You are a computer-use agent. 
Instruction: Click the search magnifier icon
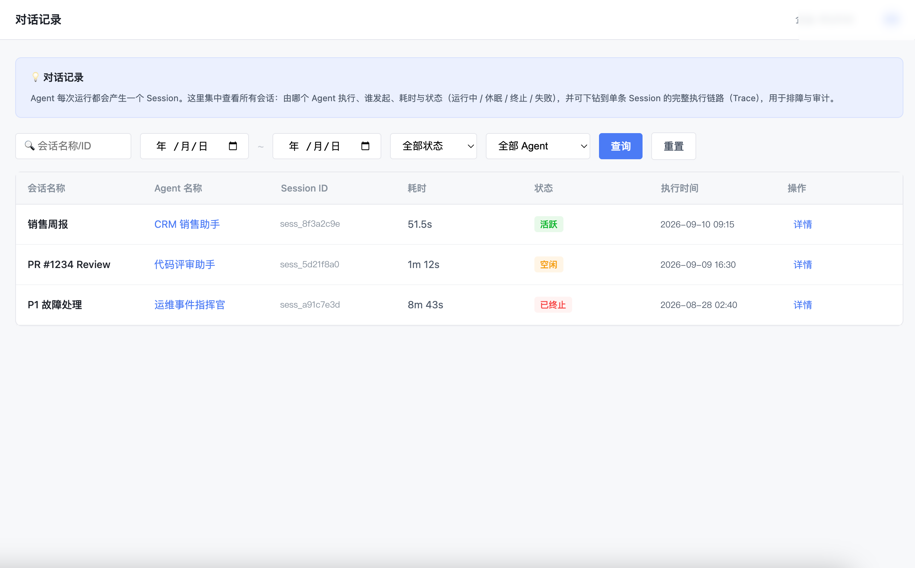(30, 146)
